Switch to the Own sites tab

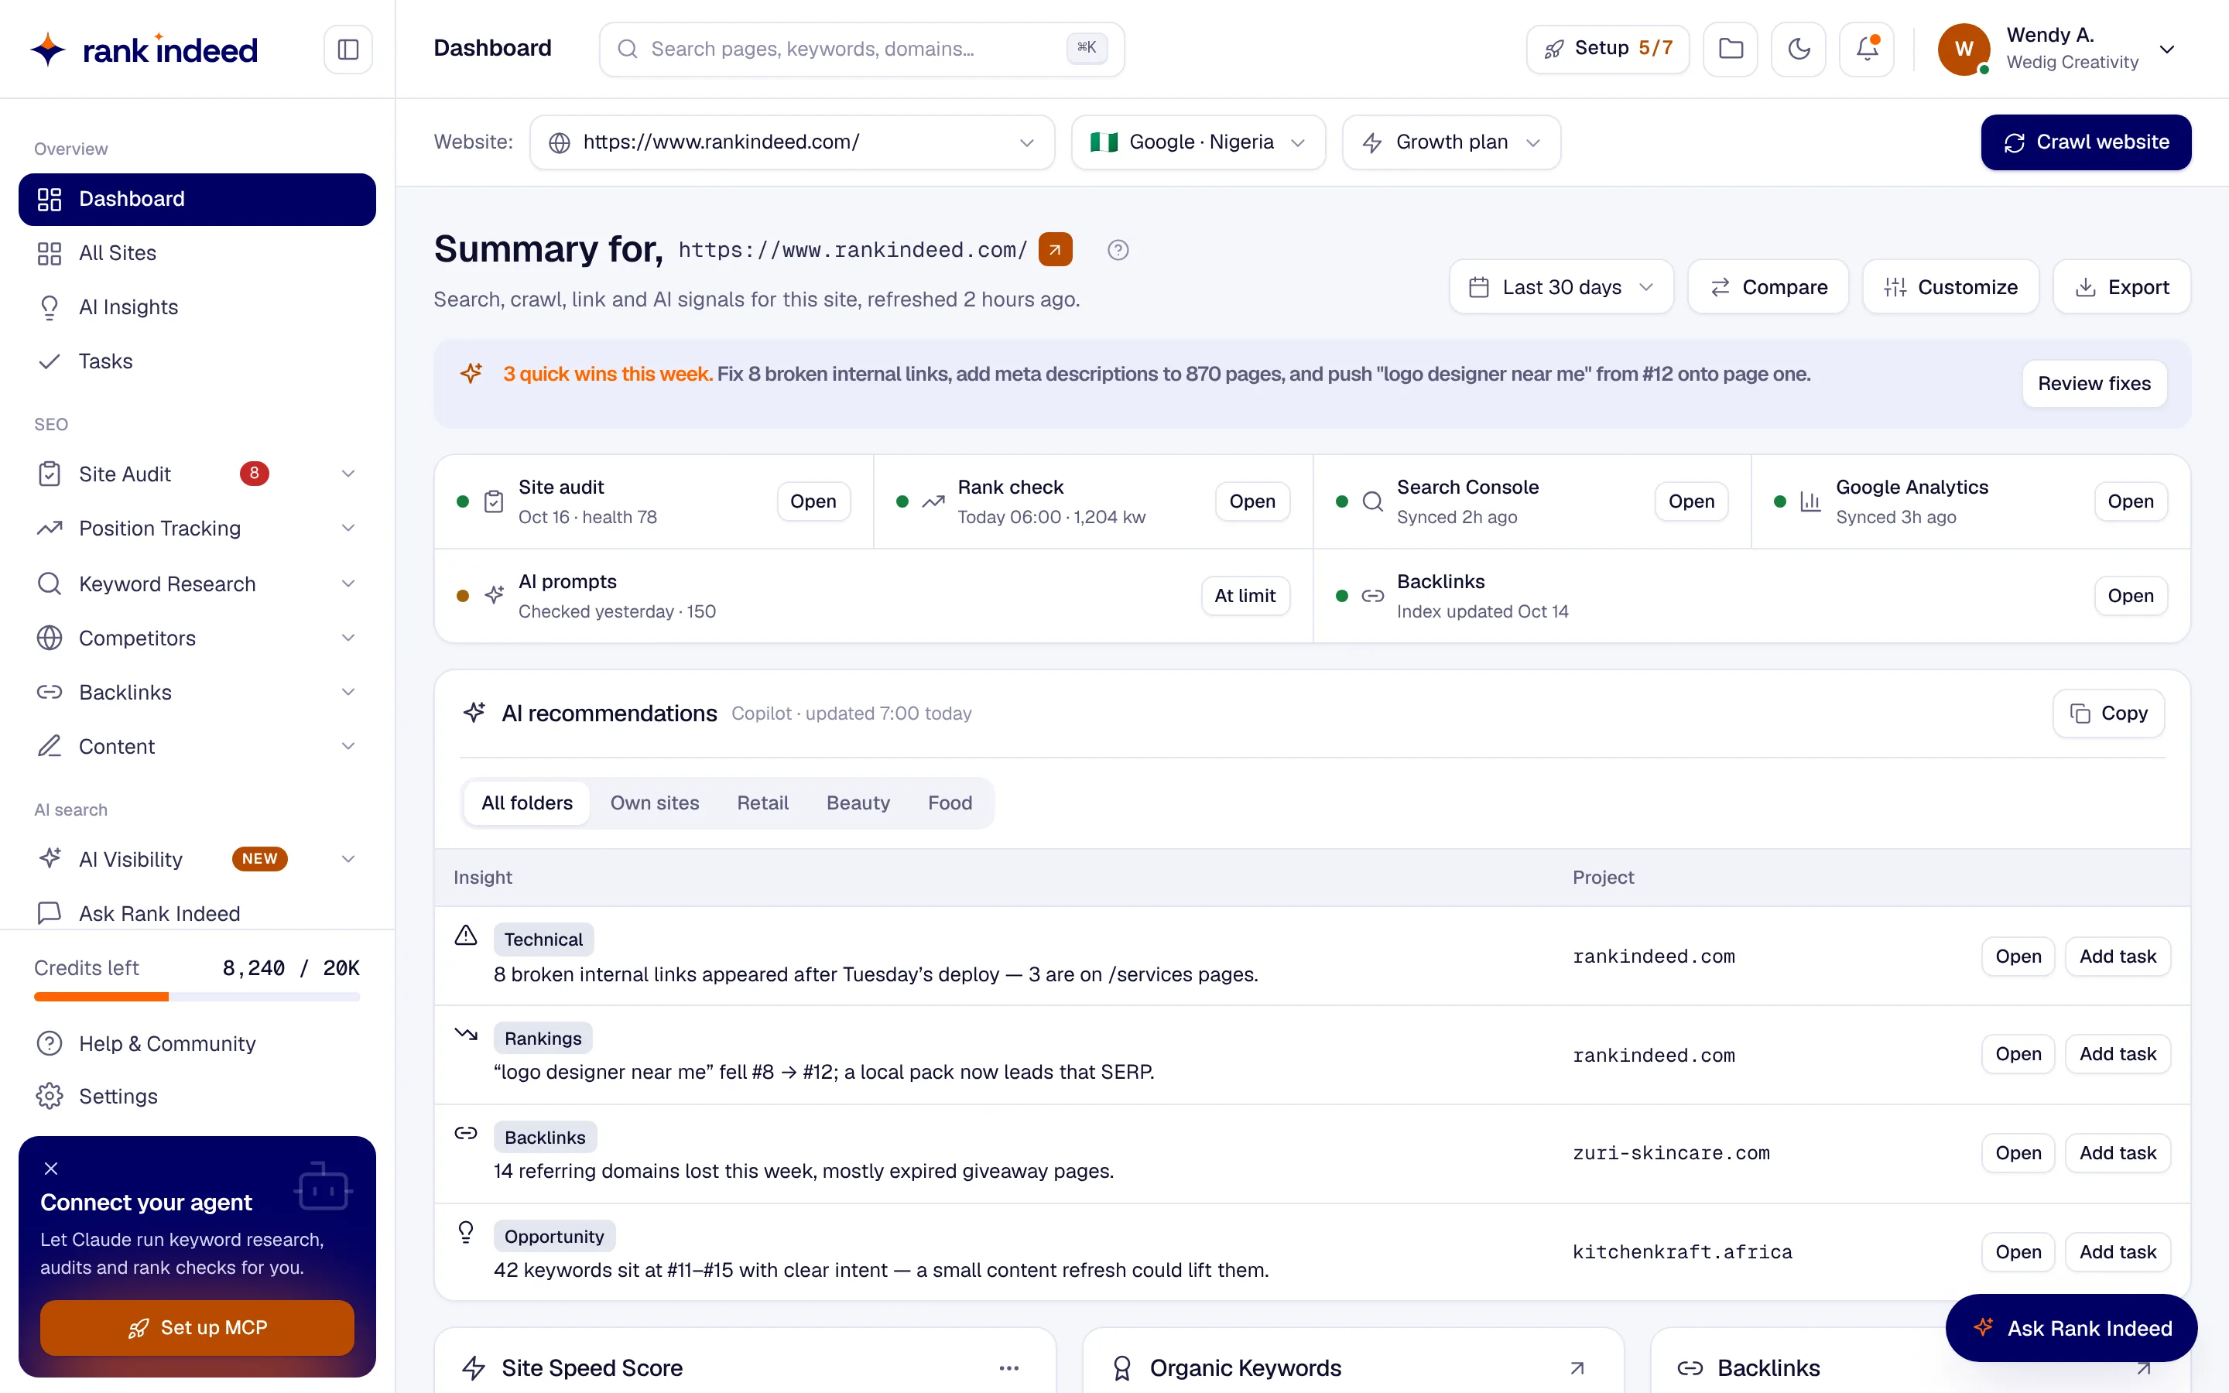(655, 803)
